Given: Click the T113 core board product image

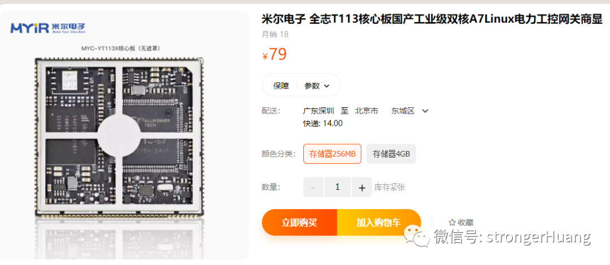Looking at the screenshot, I should (x=119, y=137).
